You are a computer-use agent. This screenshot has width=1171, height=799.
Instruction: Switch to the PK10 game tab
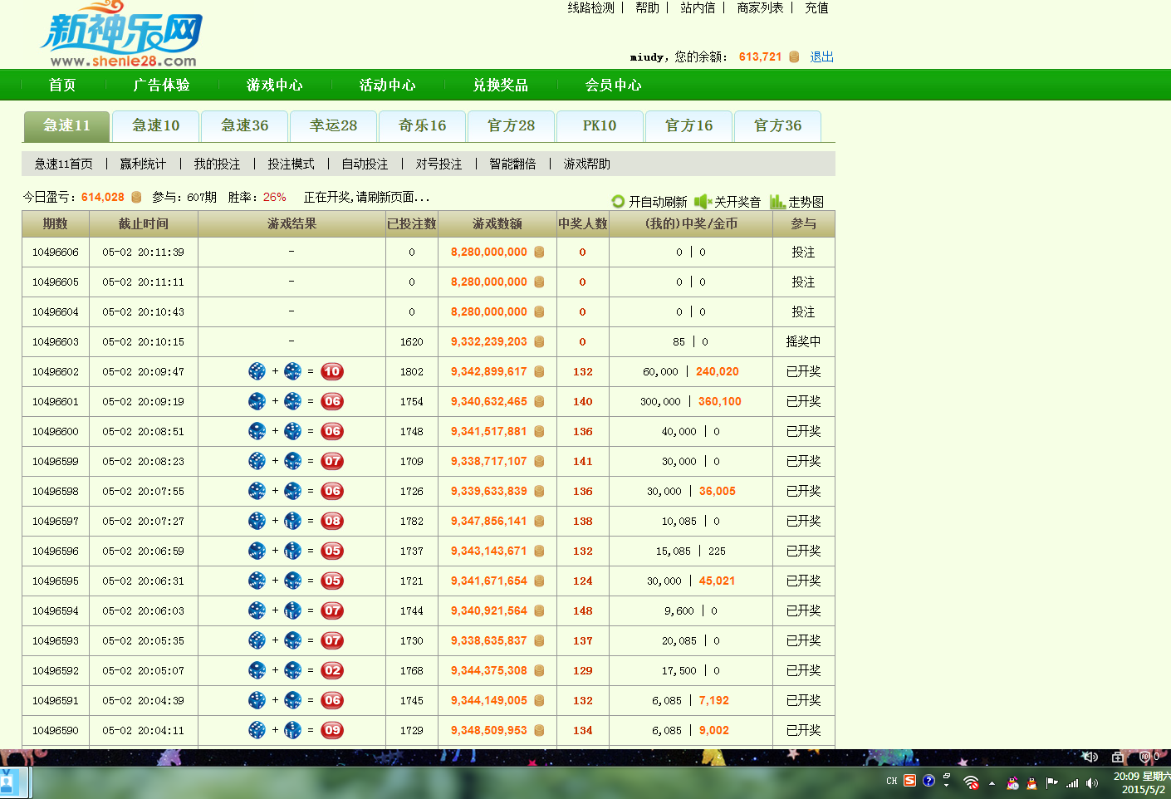[600, 126]
